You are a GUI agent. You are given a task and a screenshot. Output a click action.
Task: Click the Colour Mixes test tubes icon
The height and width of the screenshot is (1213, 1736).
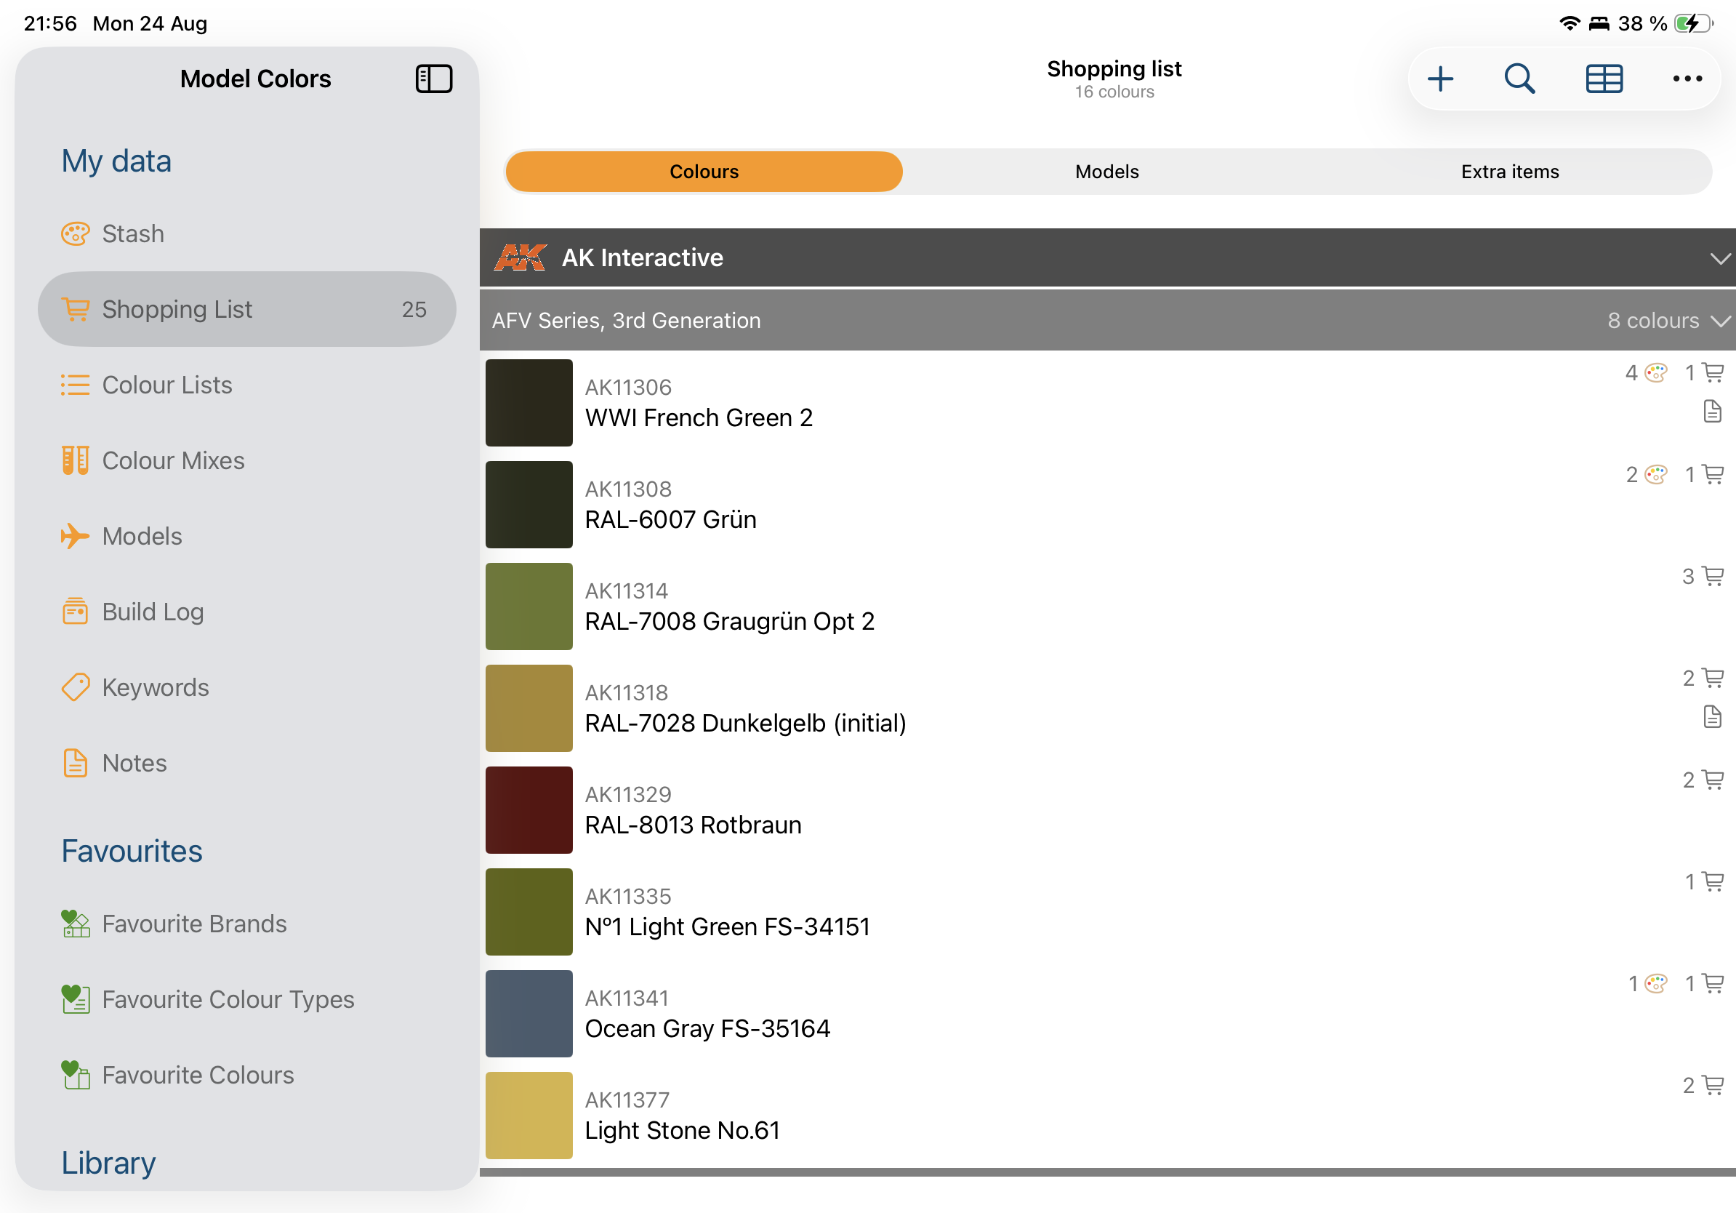[75, 460]
